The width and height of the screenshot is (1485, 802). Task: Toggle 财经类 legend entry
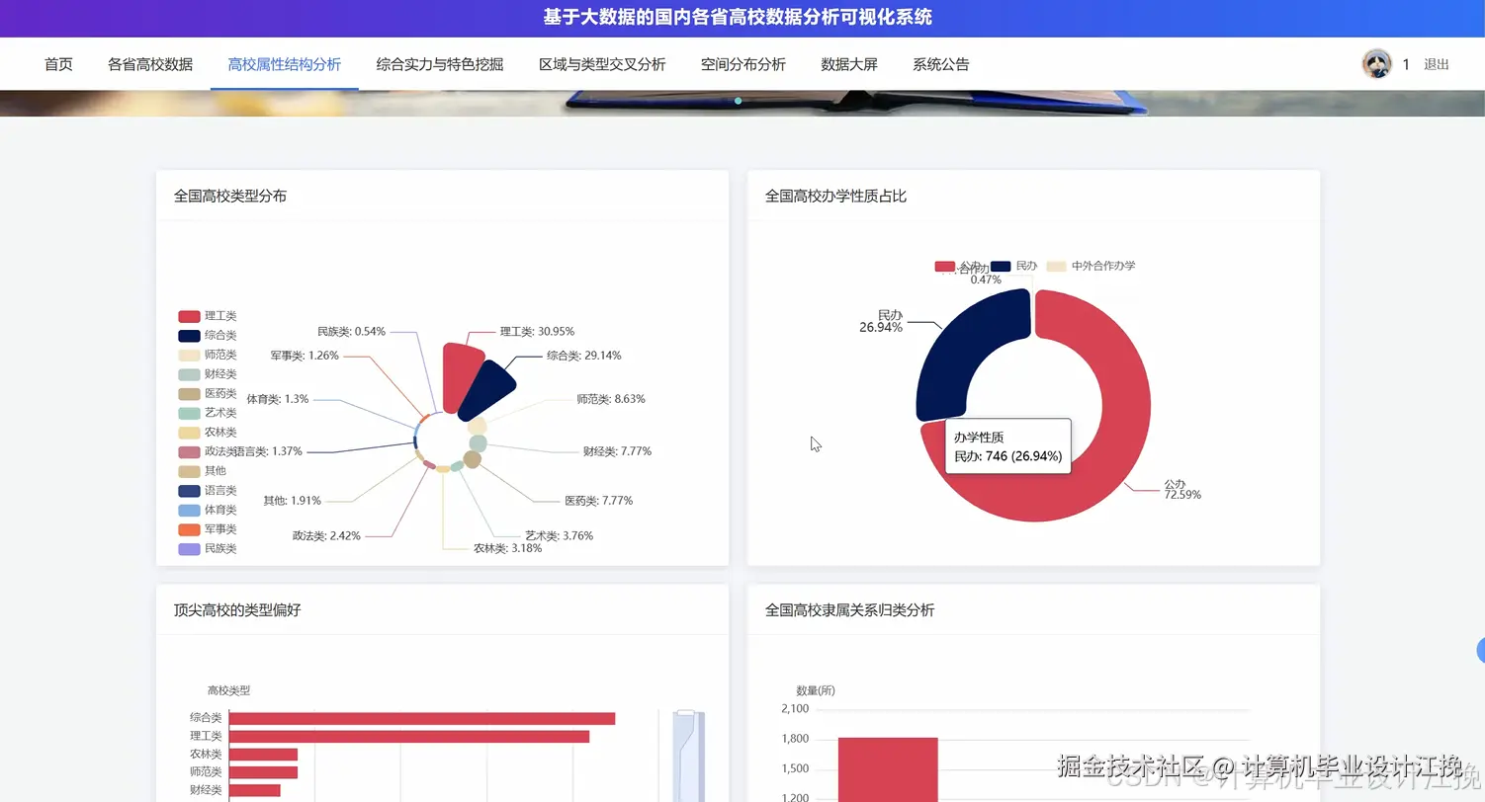click(x=208, y=374)
